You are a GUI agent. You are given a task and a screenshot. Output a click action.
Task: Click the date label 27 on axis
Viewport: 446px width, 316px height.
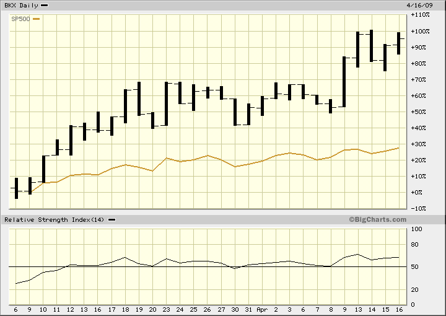[221, 309]
